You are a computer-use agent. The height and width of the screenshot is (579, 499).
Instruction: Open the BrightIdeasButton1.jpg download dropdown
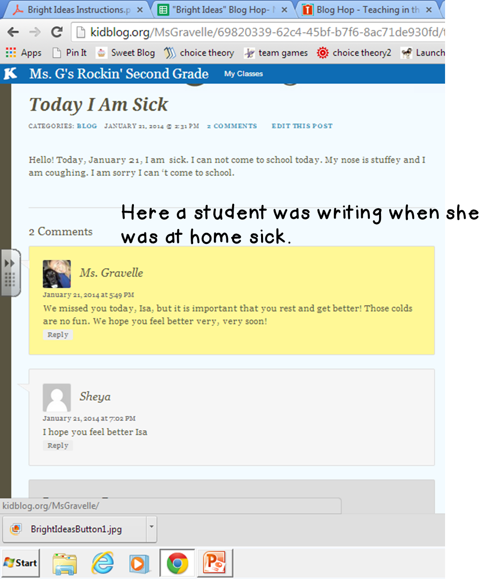click(x=151, y=529)
